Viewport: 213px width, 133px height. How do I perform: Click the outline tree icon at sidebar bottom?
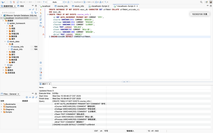41,78
